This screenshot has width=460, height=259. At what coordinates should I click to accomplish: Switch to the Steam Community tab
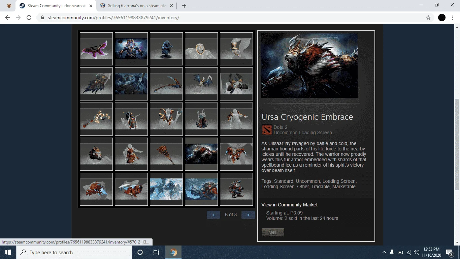point(56,6)
